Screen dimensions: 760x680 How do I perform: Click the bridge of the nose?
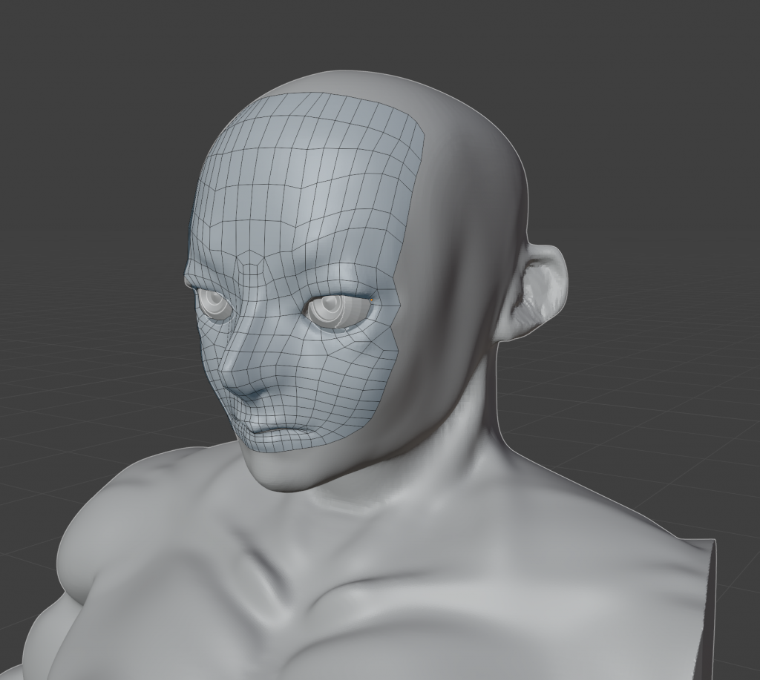click(x=241, y=319)
